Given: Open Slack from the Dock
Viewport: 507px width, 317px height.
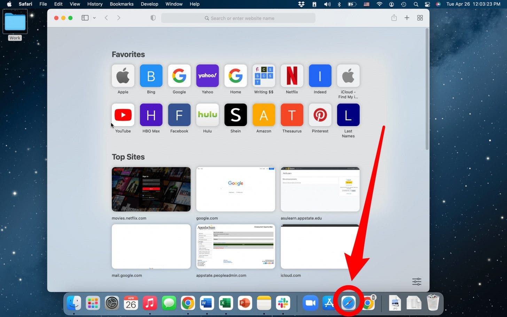Looking at the screenshot, I should point(283,303).
